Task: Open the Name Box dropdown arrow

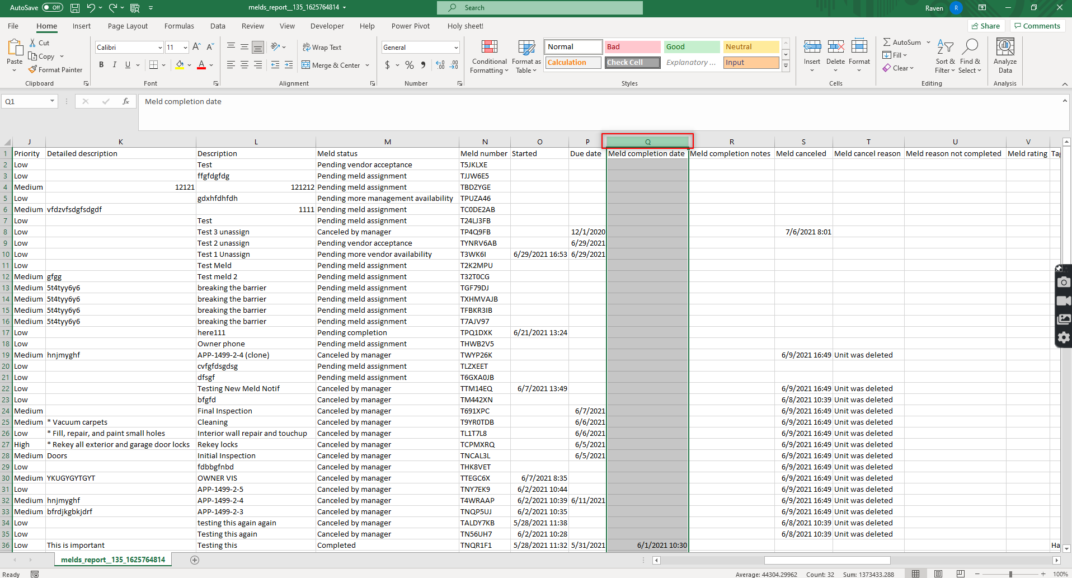Action: (x=52, y=101)
